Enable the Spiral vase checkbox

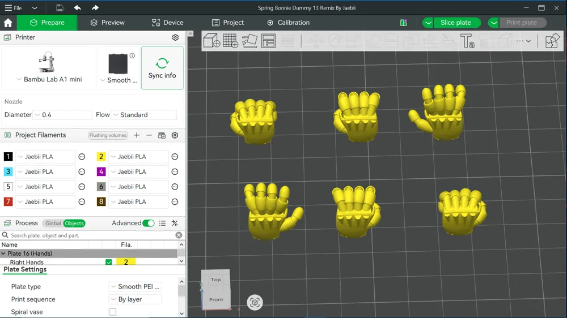pos(112,312)
